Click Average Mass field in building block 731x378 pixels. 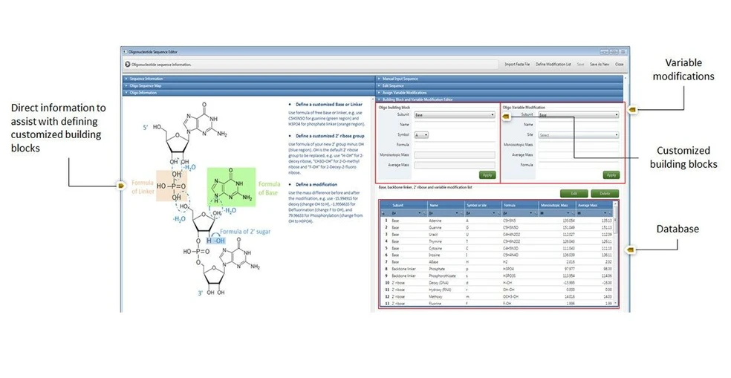(455, 165)
